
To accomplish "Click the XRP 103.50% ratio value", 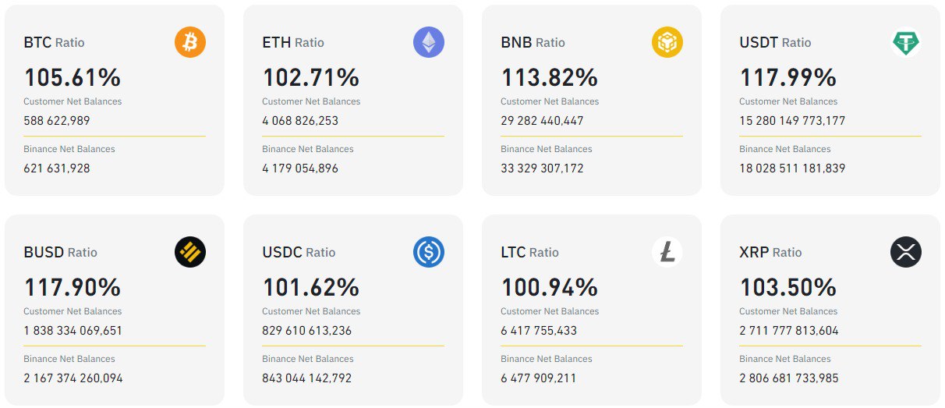I will coord(787,287).
